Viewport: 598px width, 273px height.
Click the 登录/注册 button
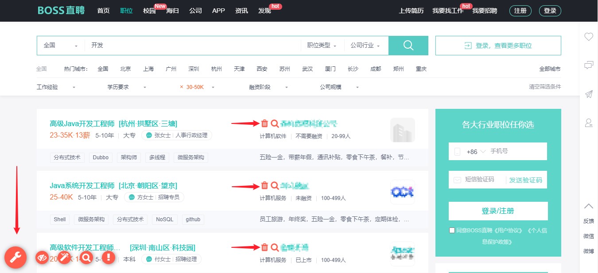(498, 211)
